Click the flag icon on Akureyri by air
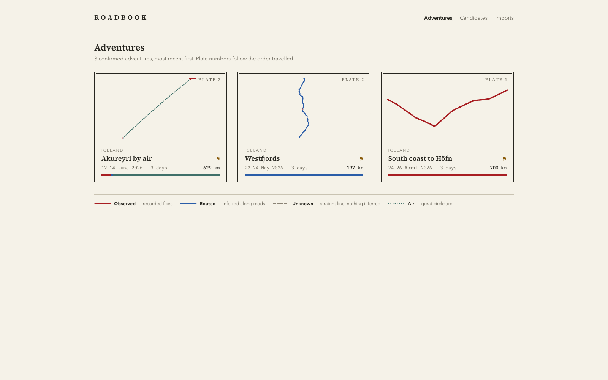The height and width of the screenshot is (380, 608). 218,159
